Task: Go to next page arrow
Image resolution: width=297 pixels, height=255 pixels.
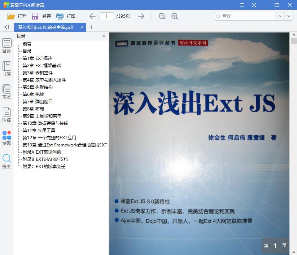Action: coord(141,16)
